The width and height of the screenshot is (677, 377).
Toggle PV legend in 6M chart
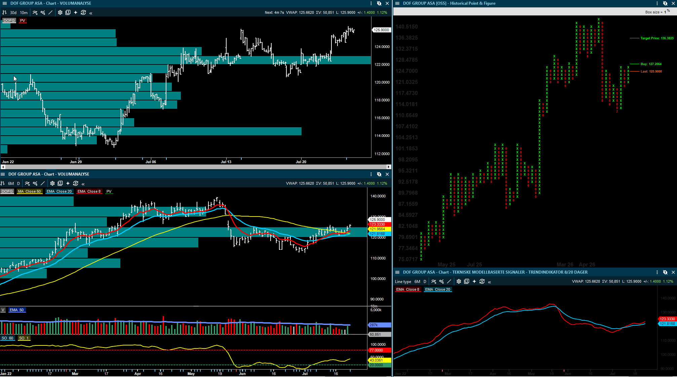point(109,191)
